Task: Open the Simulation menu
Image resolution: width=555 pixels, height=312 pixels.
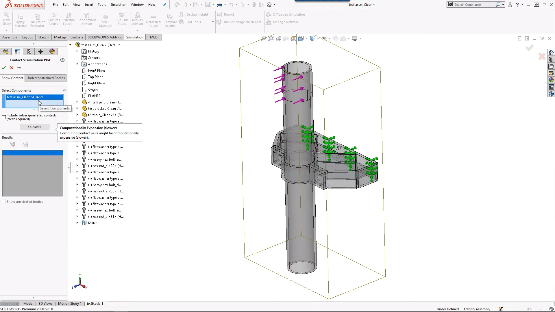Action: [118, 5]
